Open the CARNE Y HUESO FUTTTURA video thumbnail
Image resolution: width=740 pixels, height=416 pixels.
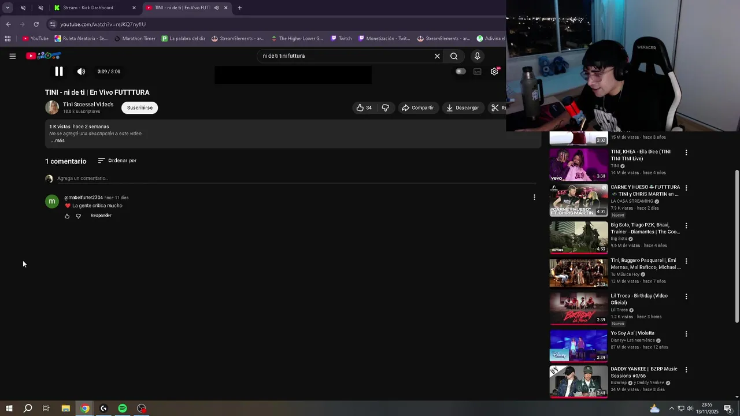[578, 200]
